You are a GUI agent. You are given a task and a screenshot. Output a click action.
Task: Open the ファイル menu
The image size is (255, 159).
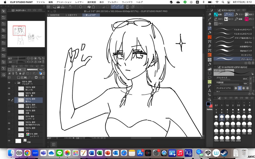pos(40,2)
